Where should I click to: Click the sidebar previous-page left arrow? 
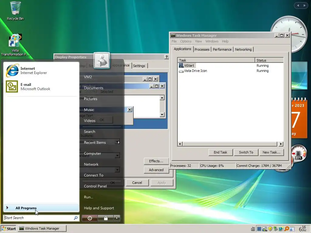[x=298, y=5]
